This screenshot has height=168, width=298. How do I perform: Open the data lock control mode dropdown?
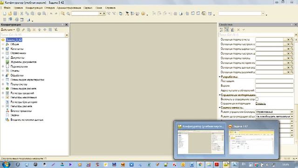(x=292, y=112)
